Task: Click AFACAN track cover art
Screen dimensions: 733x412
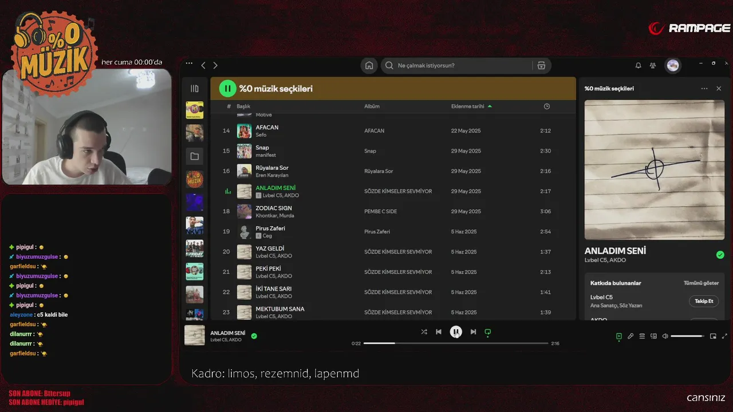Action: pyautogui.click(x=245, y=131)
